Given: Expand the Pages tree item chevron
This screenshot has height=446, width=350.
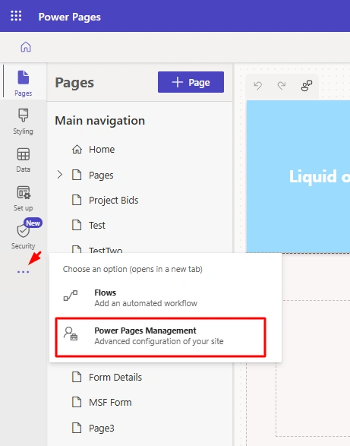Looking at the screenshot, I should tap(59, 175).
